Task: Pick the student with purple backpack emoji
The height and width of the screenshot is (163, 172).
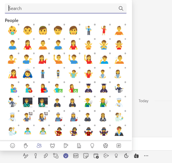Action: click(x=14, y=88)
